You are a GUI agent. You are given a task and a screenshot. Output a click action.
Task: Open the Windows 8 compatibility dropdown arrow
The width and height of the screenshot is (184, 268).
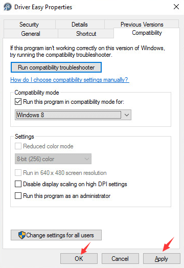coord(127,115)
